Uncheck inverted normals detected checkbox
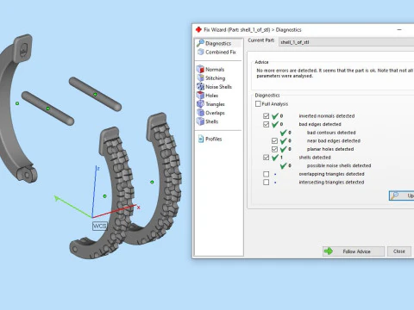This screenshot has width=414, height=310. pos(266,116)
